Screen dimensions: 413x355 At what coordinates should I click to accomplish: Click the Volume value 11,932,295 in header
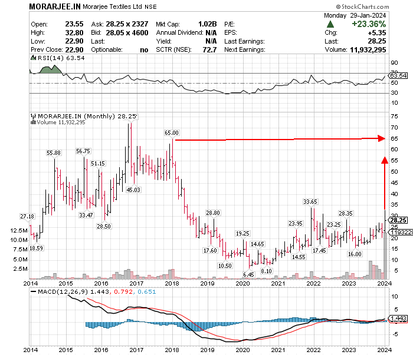click(x=368, y=49)
